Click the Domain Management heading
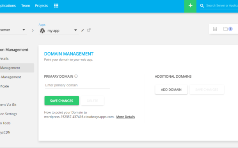Screen dimensions: 238x148 coord(69,54)
